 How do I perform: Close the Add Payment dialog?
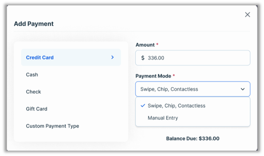(247, 15)
